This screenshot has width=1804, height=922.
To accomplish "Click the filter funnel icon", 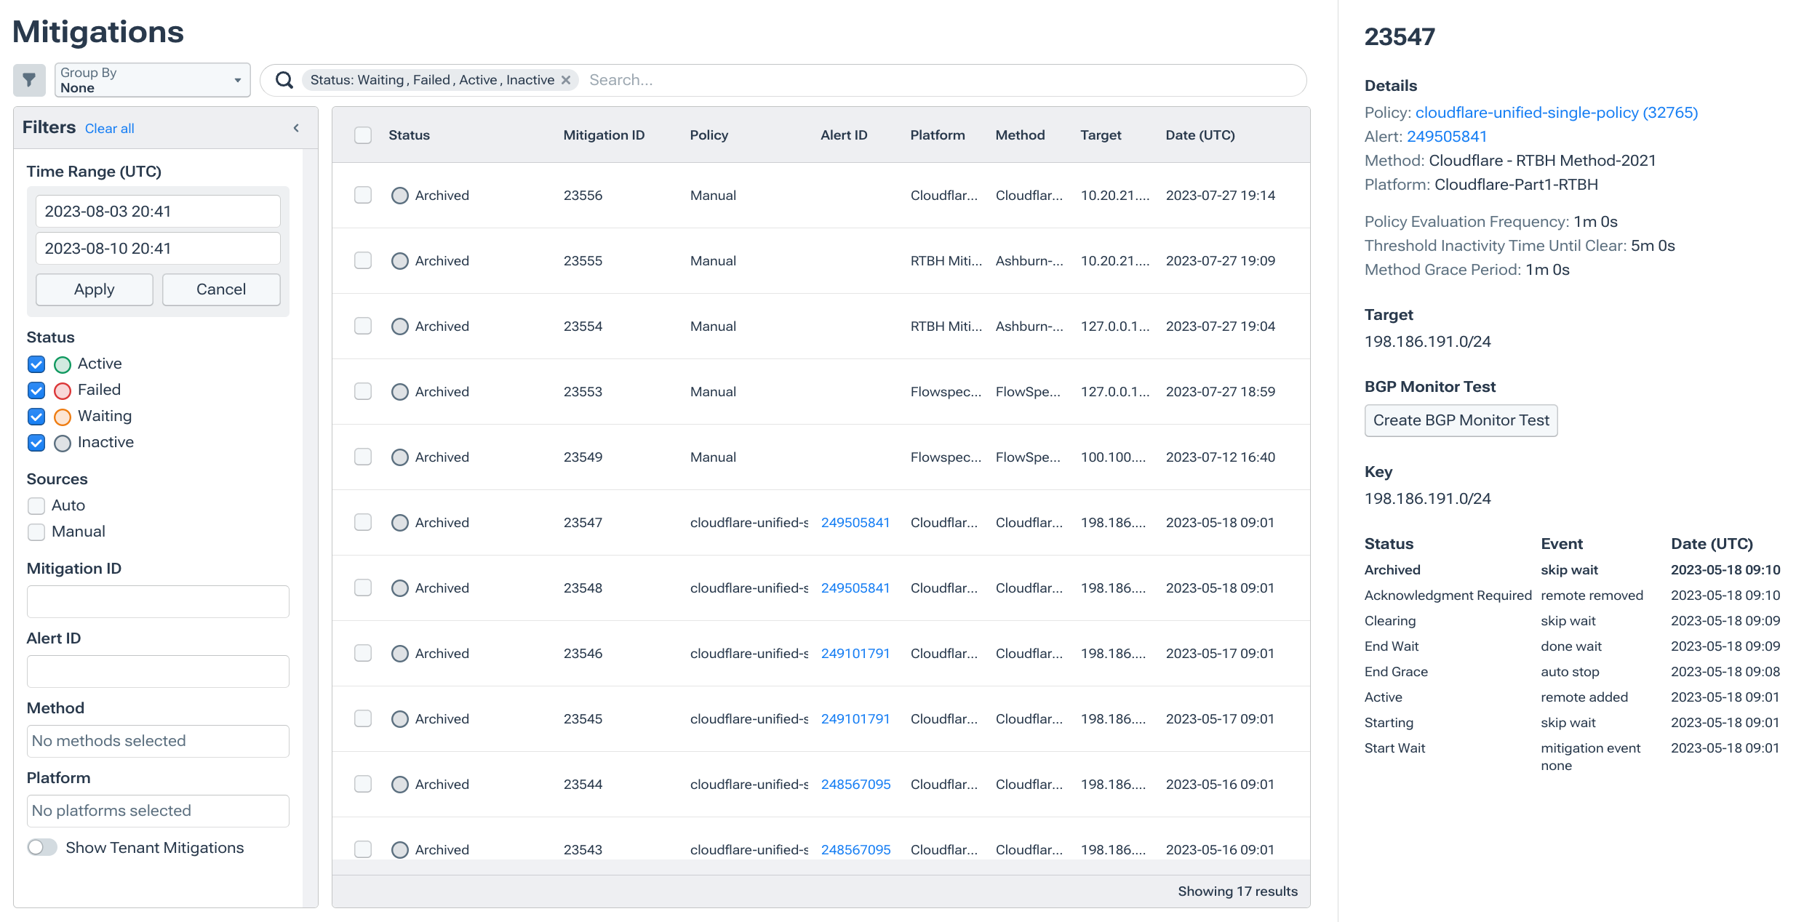I will click(29, 80).
